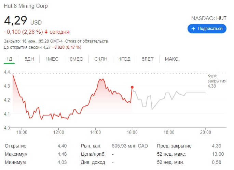Click the Подписаться follow button
The image size is (234, 170).
(207, 29)
